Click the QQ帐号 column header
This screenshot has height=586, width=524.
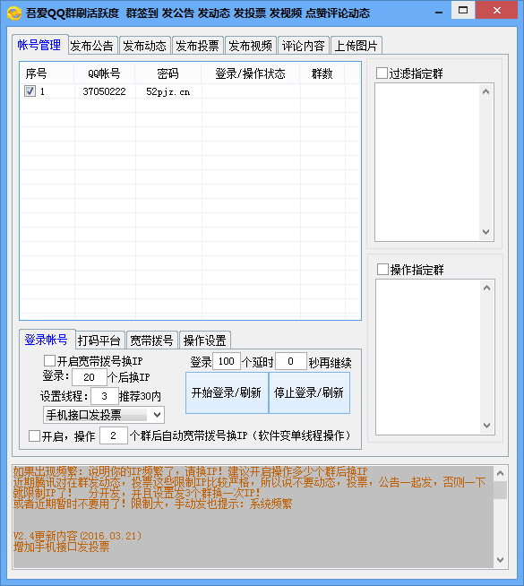click(105, 73)
